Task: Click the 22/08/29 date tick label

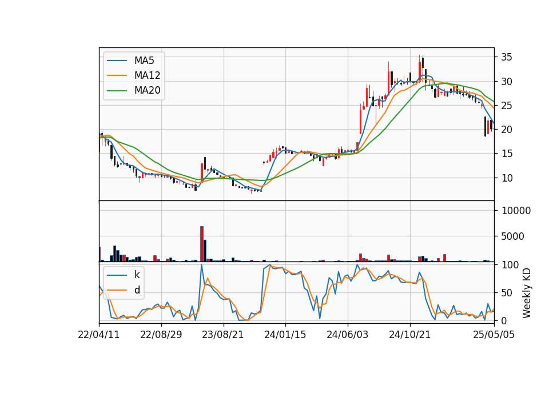Action: point(161,335)
